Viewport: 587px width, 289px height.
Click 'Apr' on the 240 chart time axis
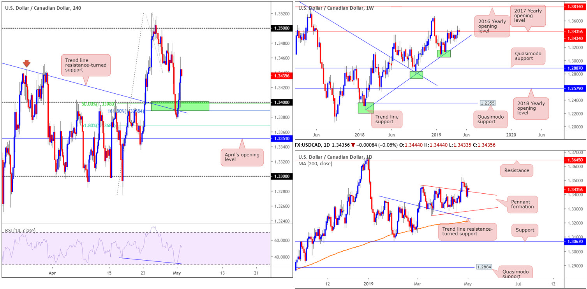pyautogui.click(x=51, y=273)
